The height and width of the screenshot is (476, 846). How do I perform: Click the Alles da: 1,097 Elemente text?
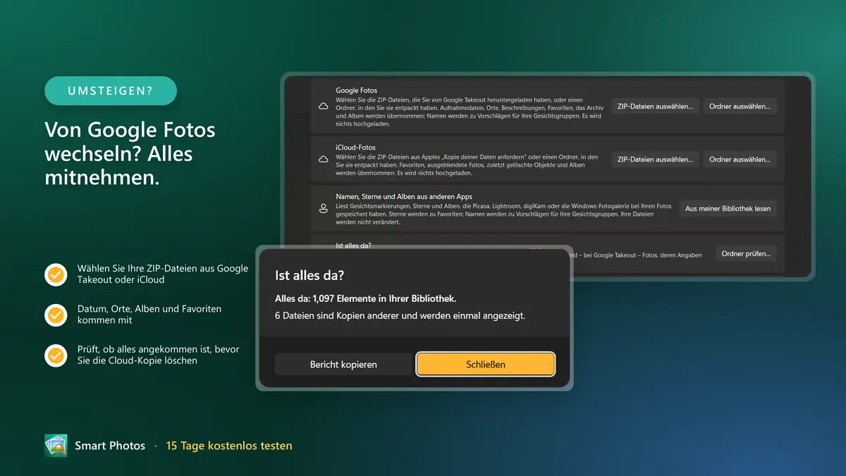(x=366, y=299)
